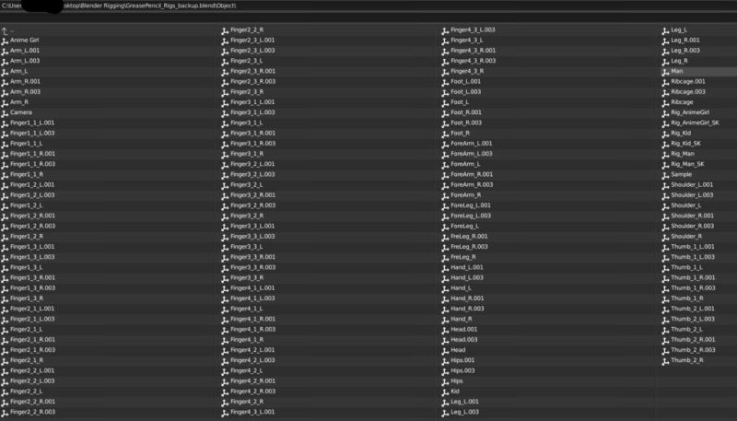The image size is (737, 421).
Task: Select Rig_Kid_SK object
Action: tap(685, 144)
